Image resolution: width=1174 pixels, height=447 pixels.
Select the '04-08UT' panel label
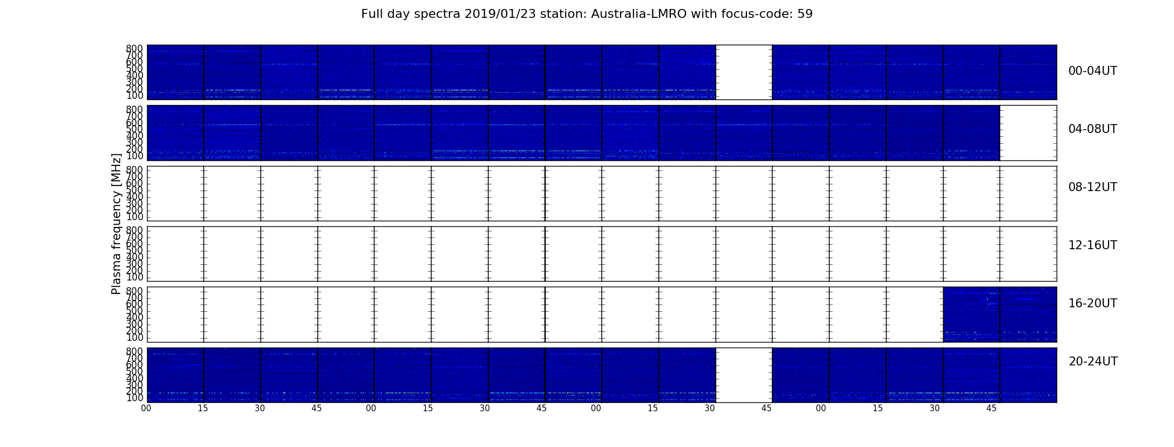coord(1092,129)
